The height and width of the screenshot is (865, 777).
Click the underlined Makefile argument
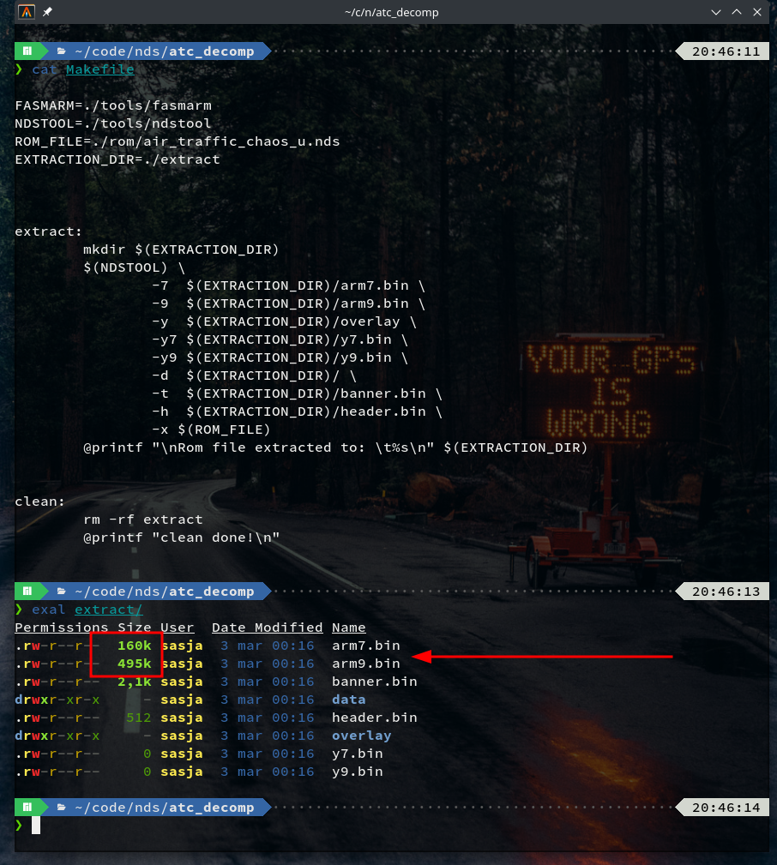click(99, 69)
